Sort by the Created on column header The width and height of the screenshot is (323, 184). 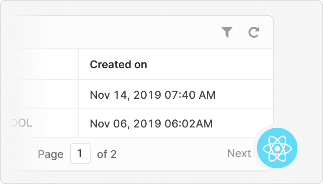pyautogui.click(x=118, y=64)
